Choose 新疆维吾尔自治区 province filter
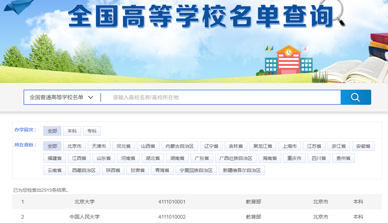 [x=242, y=170]
